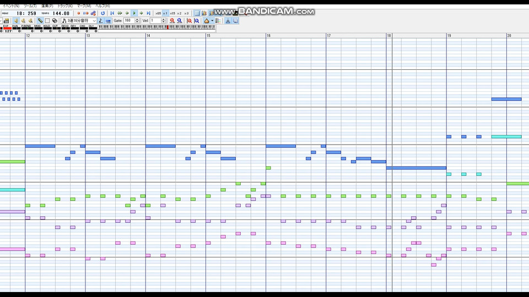Open the トラック(K) menu
The width and height of the screenshot is (529, 297).
[65, 6]
